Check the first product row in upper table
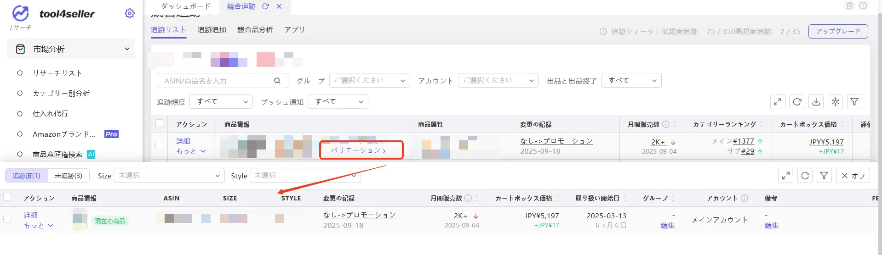 [x=160, y=145]
